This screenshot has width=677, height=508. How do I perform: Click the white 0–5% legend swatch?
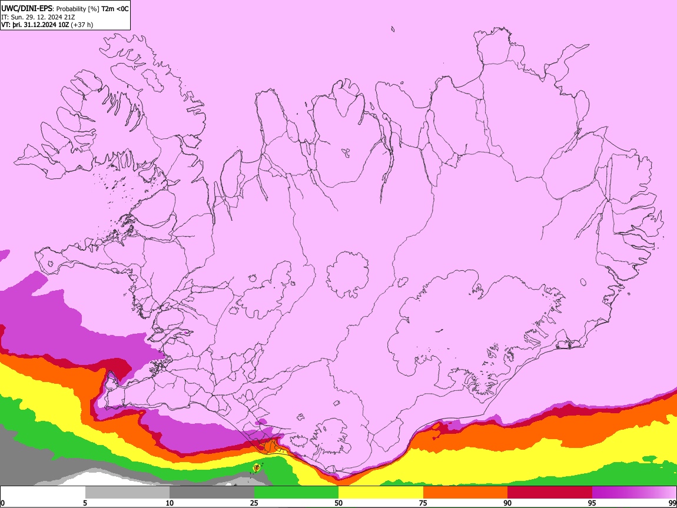pos(43,493)
